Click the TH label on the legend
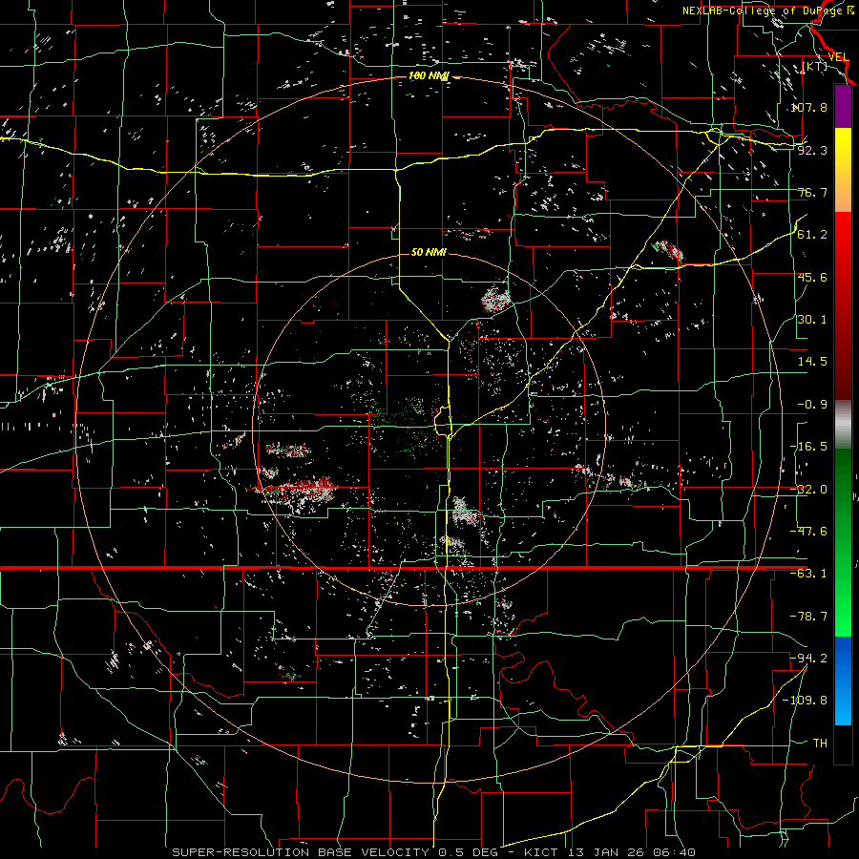Screen dimensions: 859x859 point(820,744)
